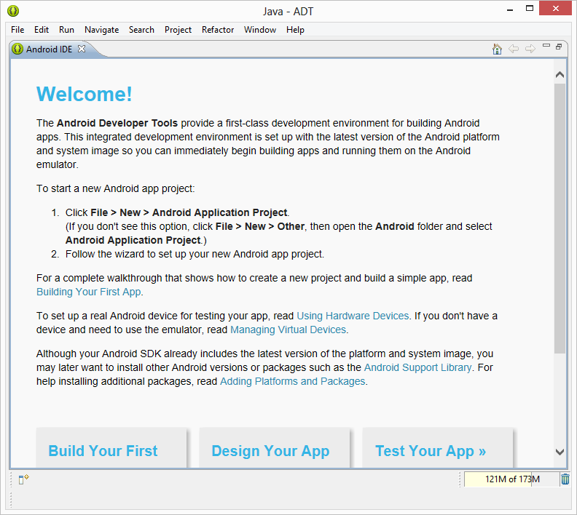Open Adding Platforms and Packages link
Screen dimensions: 577x515
293,382
